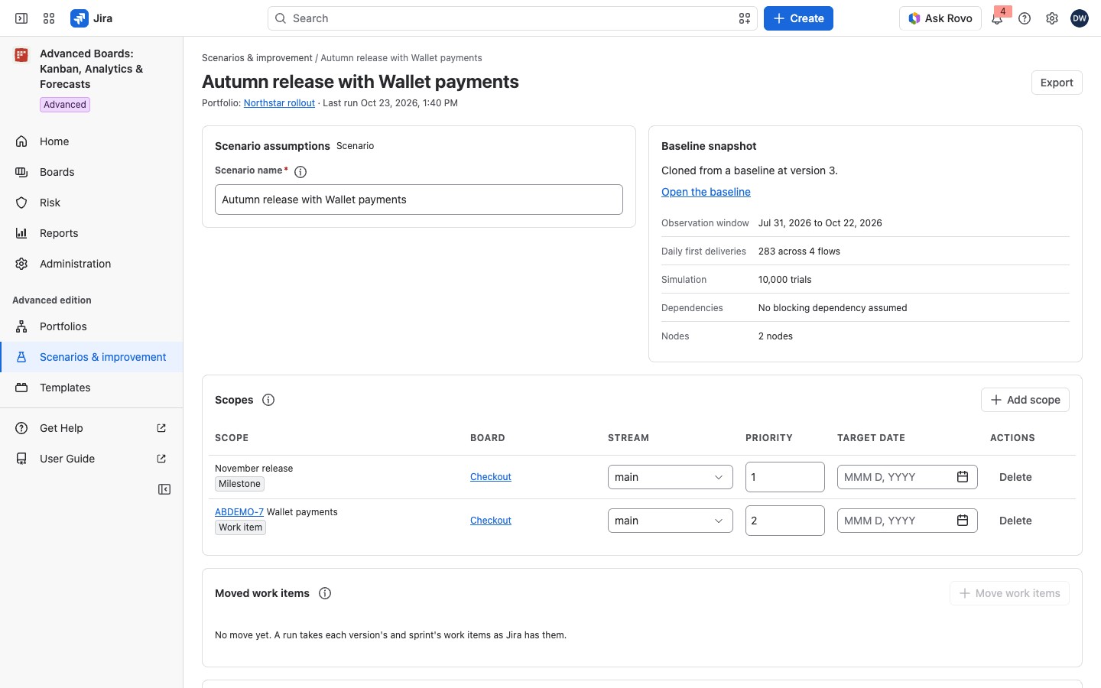Open the Northstar rollout portfolio link
1101x688 pixels.
click(279, 103)
